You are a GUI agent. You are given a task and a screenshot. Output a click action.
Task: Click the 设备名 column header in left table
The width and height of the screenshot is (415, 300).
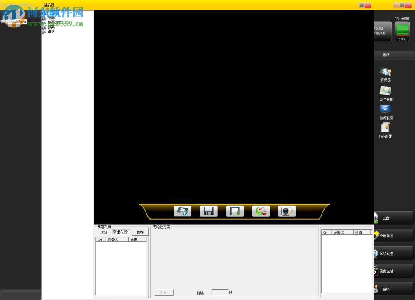117,239
